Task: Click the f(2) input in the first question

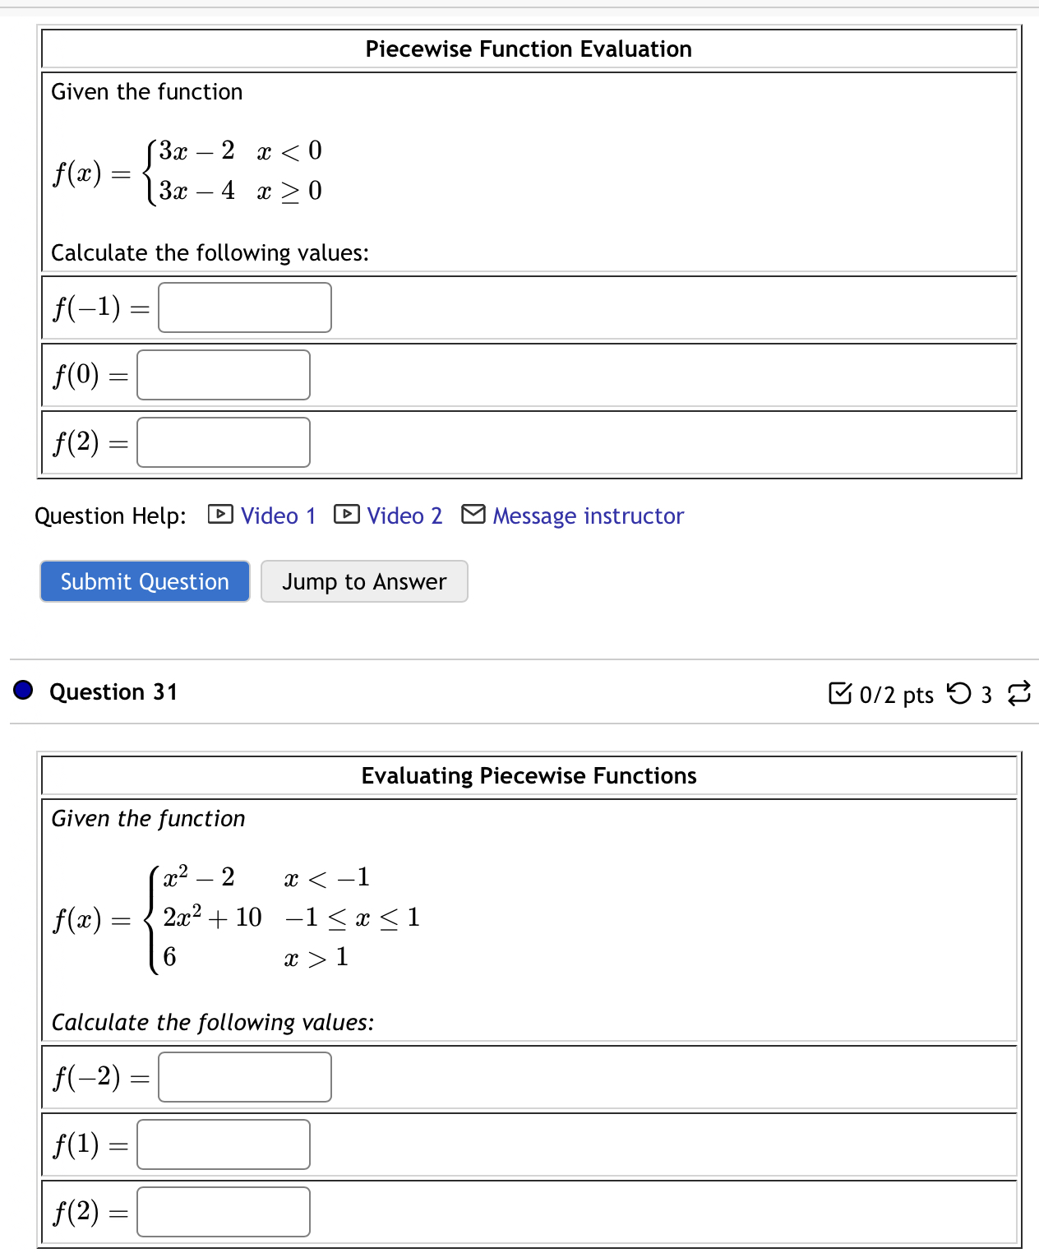Action: [x=222, y=442]
